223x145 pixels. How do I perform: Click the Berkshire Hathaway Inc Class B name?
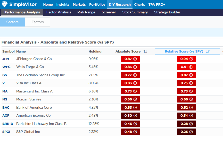point(42,124)
